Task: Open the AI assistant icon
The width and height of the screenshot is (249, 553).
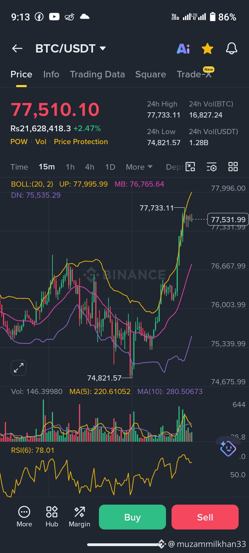Action: coord(183,49)
